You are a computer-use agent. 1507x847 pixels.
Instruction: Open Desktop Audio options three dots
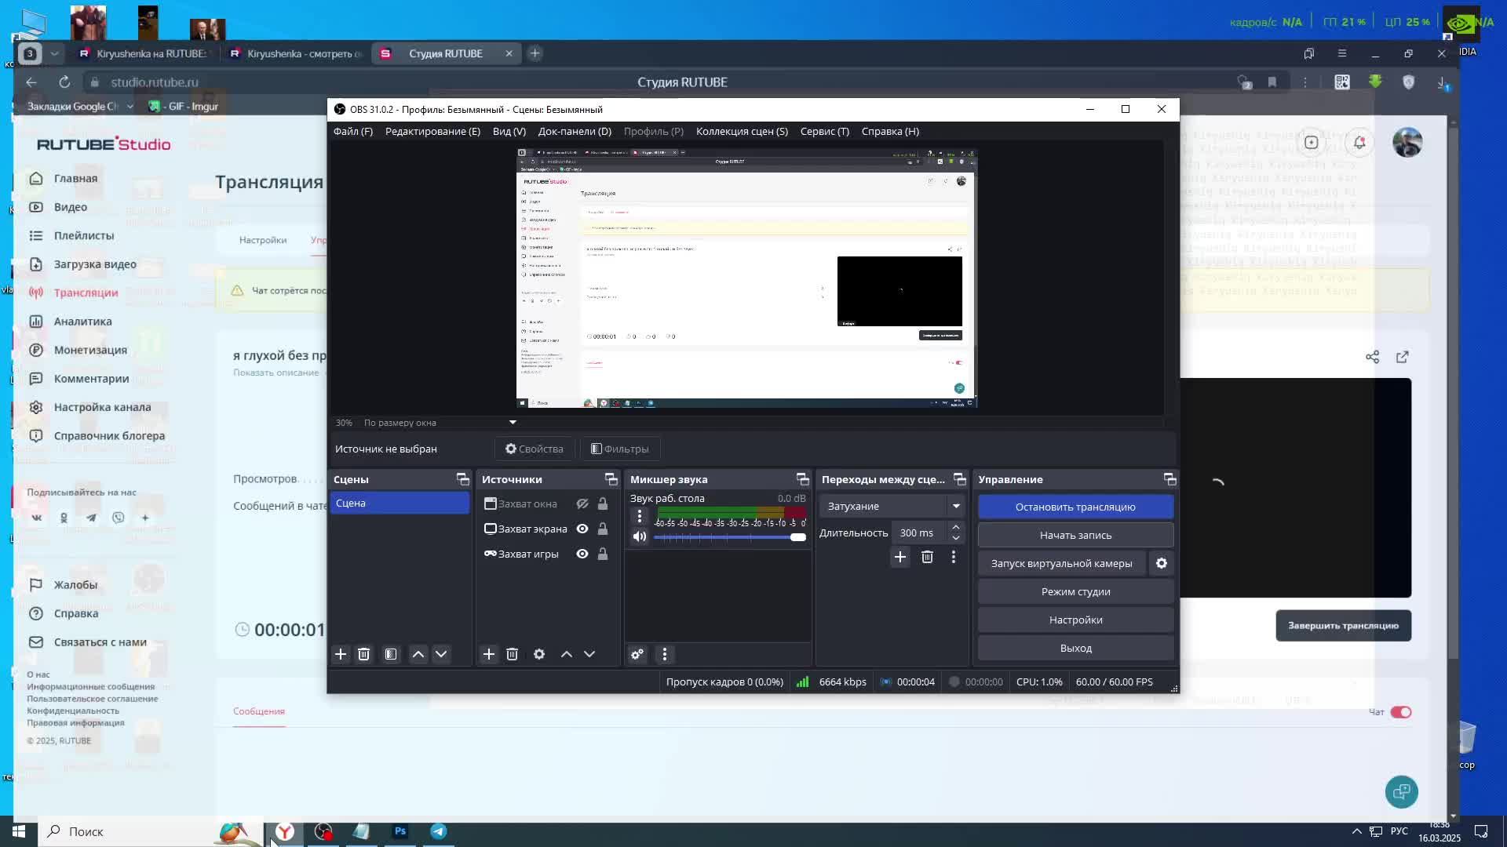tap(639, 516)
